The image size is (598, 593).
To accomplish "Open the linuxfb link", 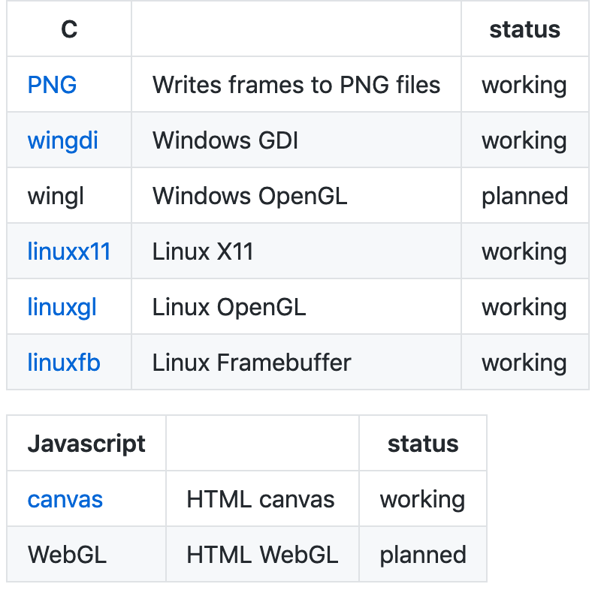I will click(64, 363).
